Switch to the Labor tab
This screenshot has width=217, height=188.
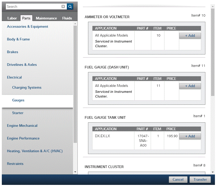click(x=12, y=18)
